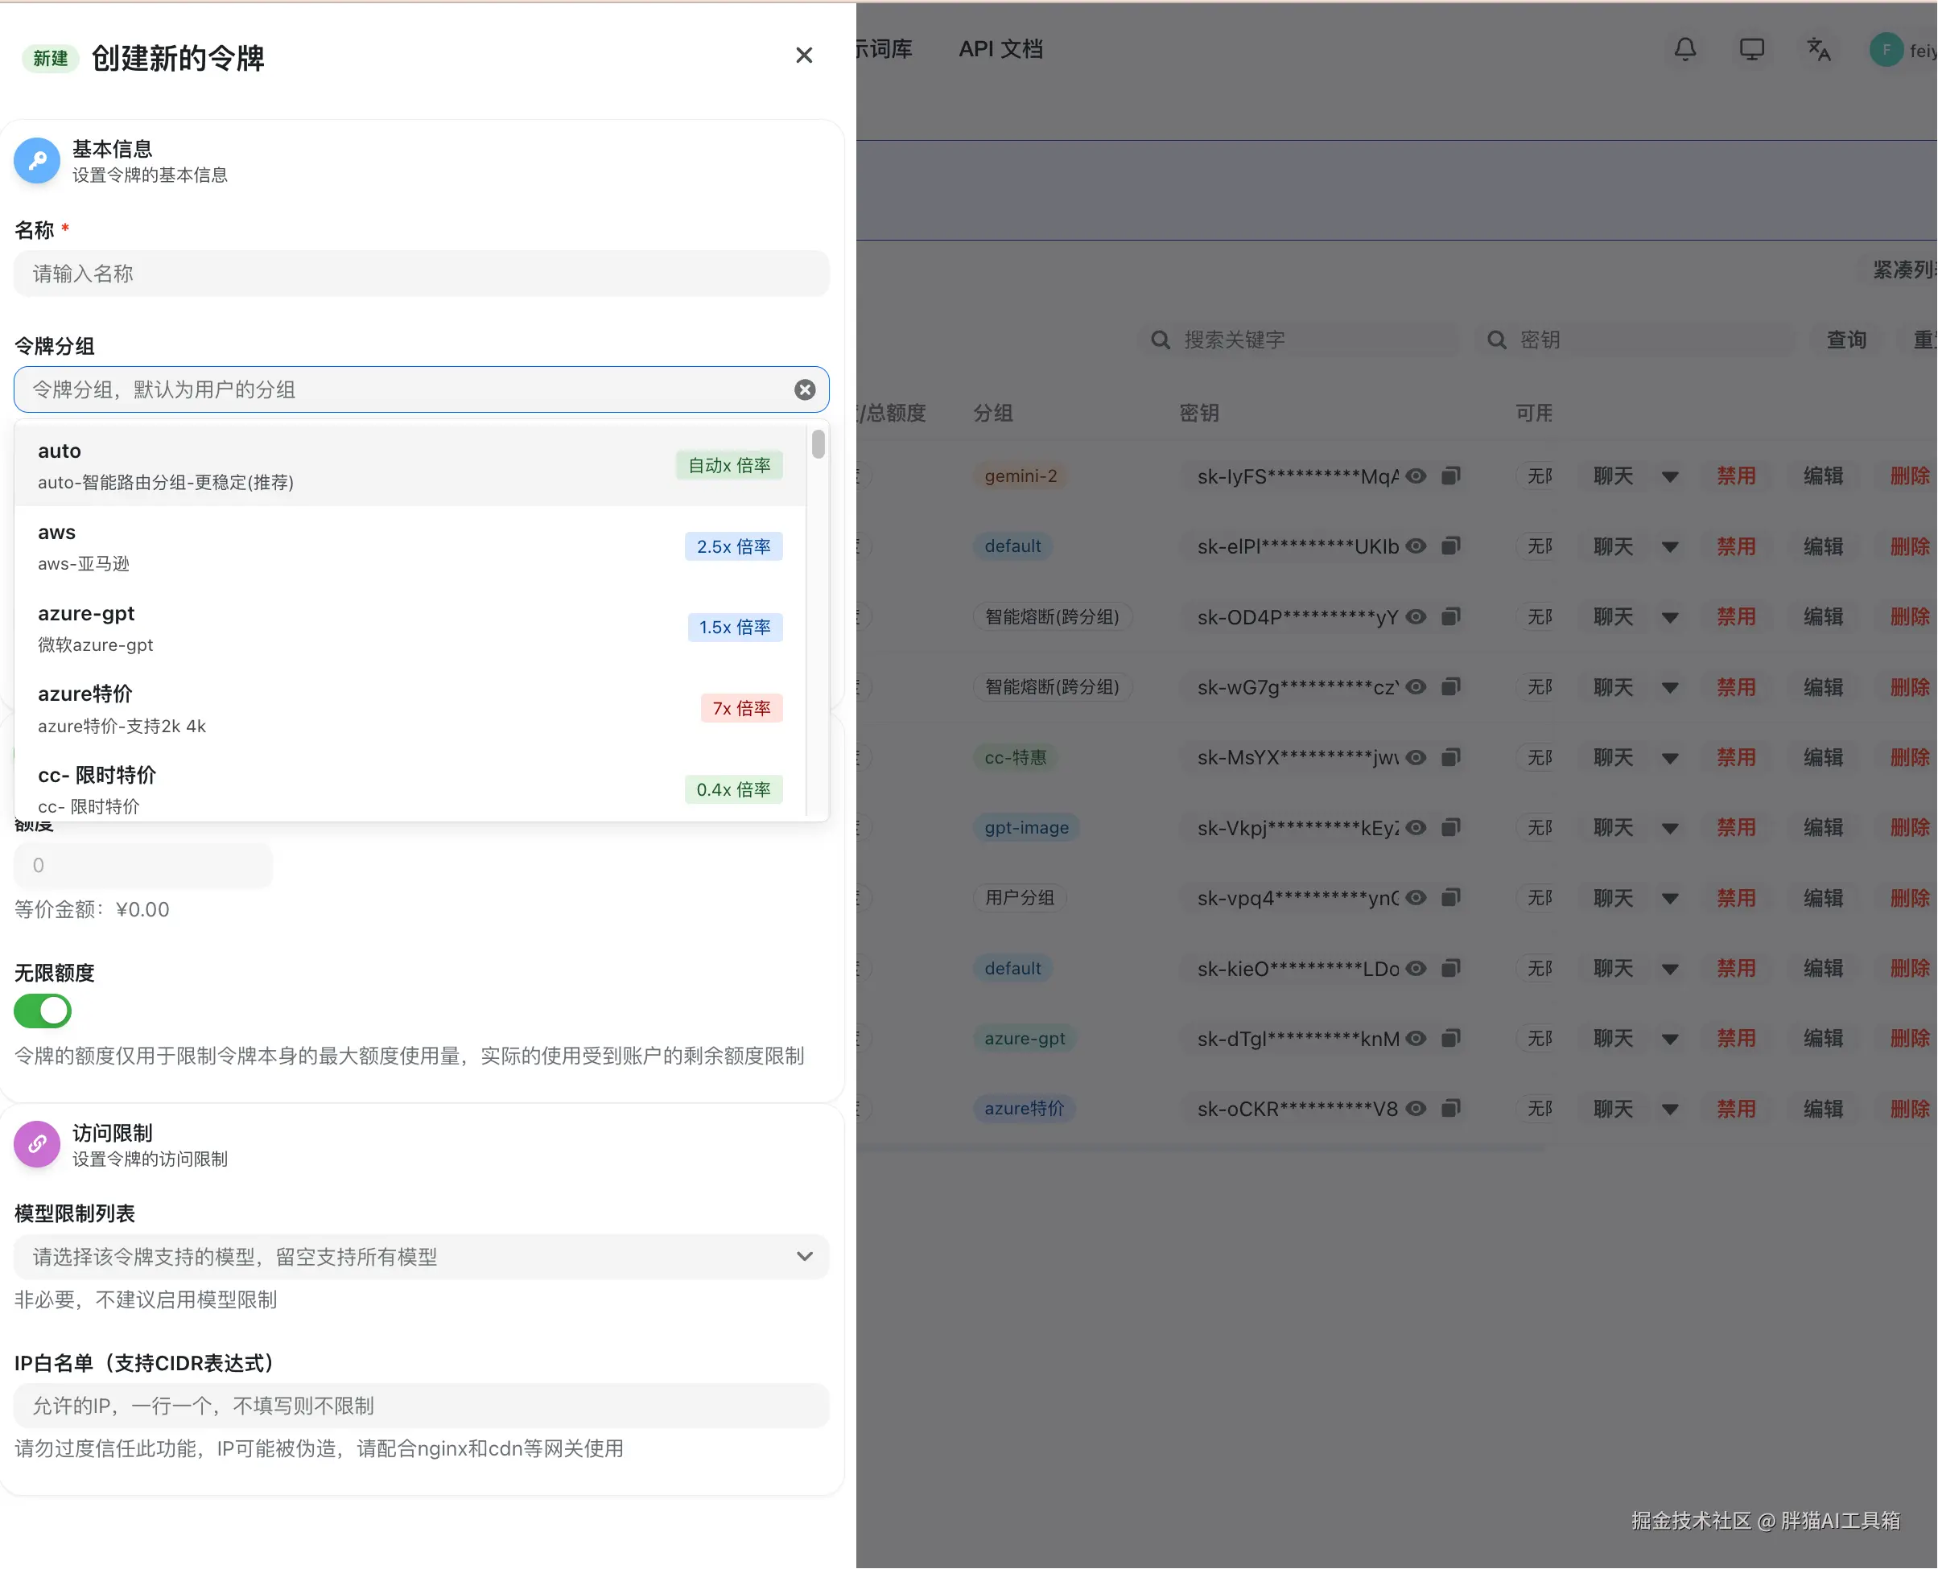Edit the sk-elPl token
This screenshot has height=1569, width=1938.
coord(1822,547)
